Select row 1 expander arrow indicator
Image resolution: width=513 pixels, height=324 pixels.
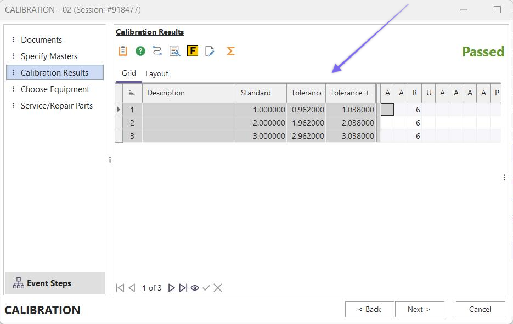[x=119, y=110]
